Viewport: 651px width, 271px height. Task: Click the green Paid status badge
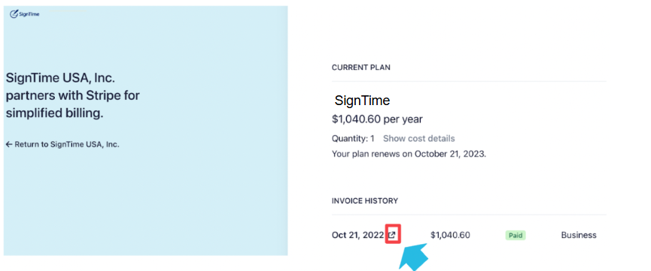(x=516, y=236)
